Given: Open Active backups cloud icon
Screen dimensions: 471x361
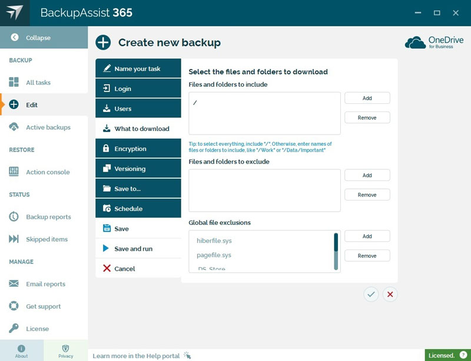Looking at the screenshot, I should pyautogui.click(x=14, y=127).
